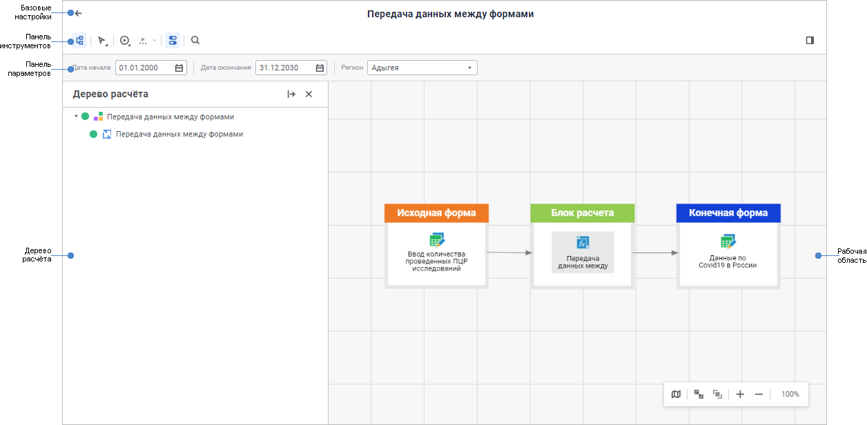Click the Блок расчета calculation node
867x425 pixels.
582,253
